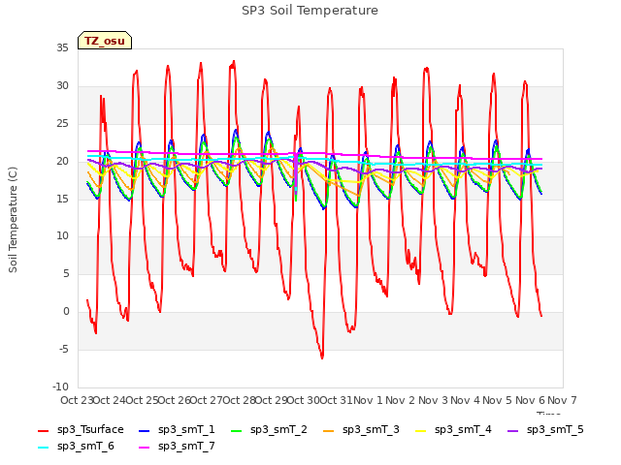Image resolution: width=621 pixels, height=465 pixels.
Task: Toggle sp3_Tsurface series in legend
Action: pos(81,429)
